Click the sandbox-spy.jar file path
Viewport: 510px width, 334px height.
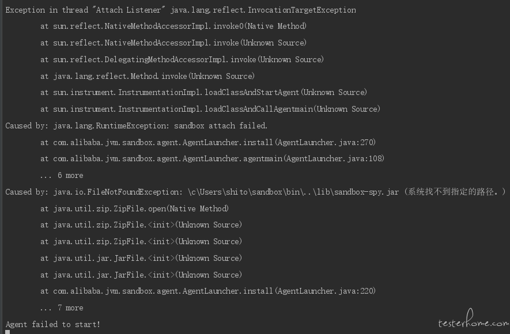[x=293, y=192]
